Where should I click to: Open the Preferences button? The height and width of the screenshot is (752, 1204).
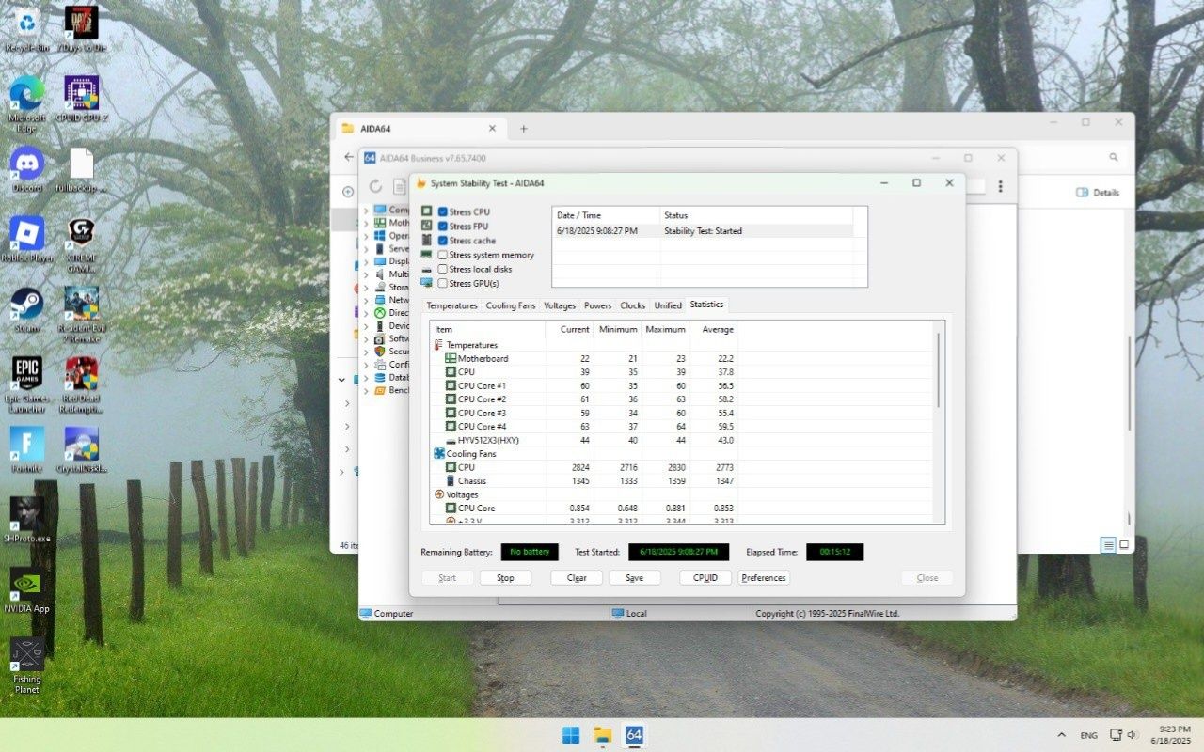764,578
